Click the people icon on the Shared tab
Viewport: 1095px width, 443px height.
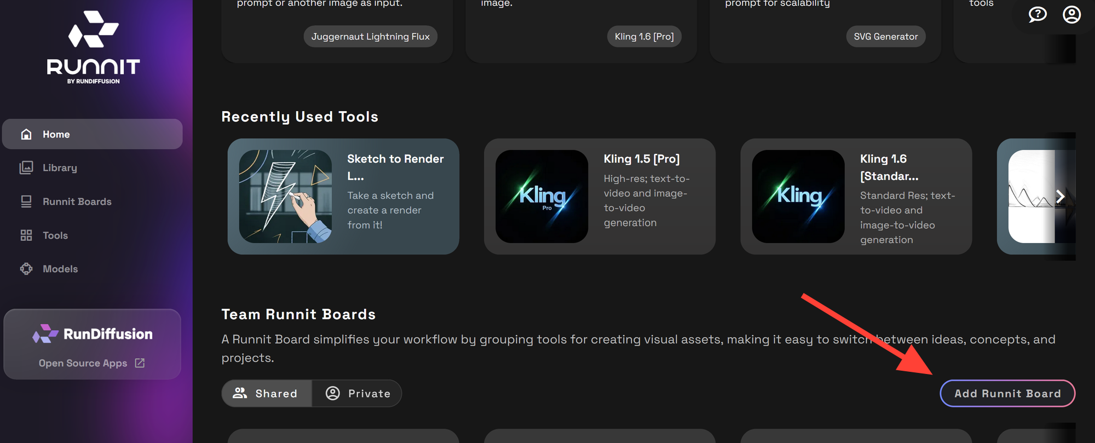pos(240,393)
